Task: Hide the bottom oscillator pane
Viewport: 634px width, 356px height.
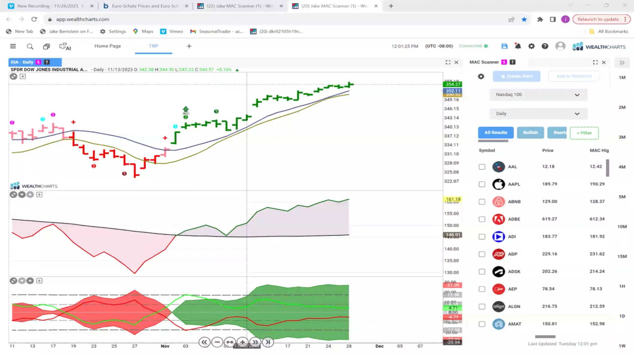Action: click(x=13, y=281)
